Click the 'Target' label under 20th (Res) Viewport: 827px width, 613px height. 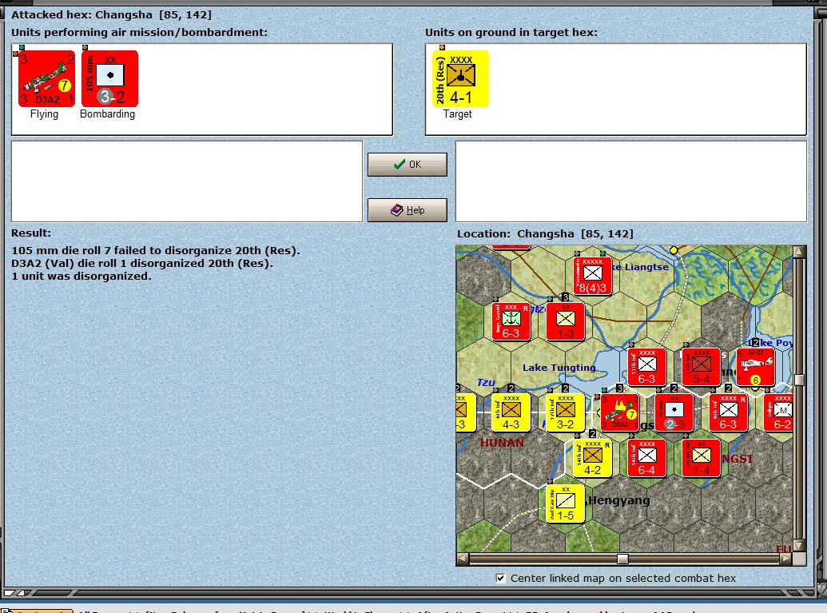point(457,114)
